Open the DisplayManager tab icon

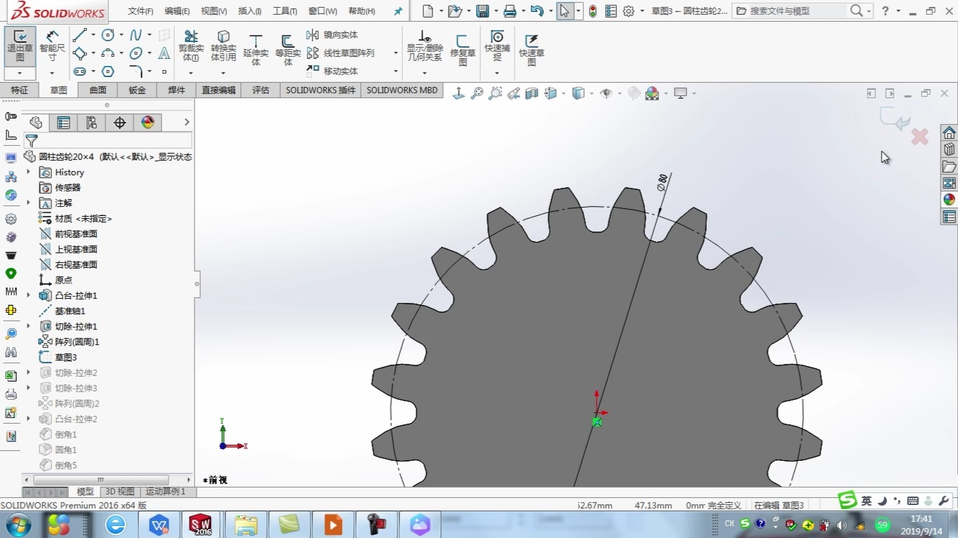147,123
